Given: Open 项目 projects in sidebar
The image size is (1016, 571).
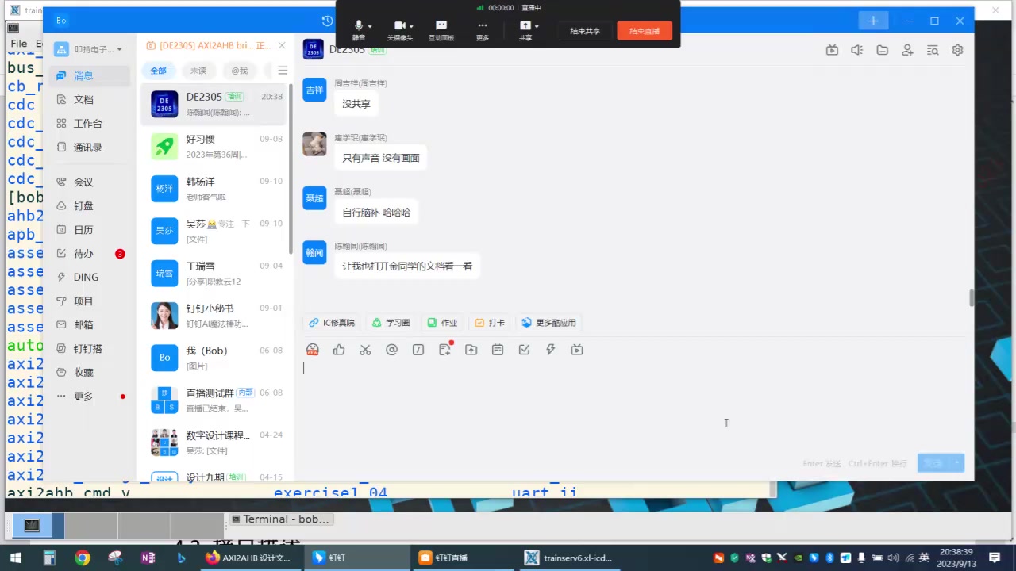Looking at the screenshot, I should click(x=90, y=301).
